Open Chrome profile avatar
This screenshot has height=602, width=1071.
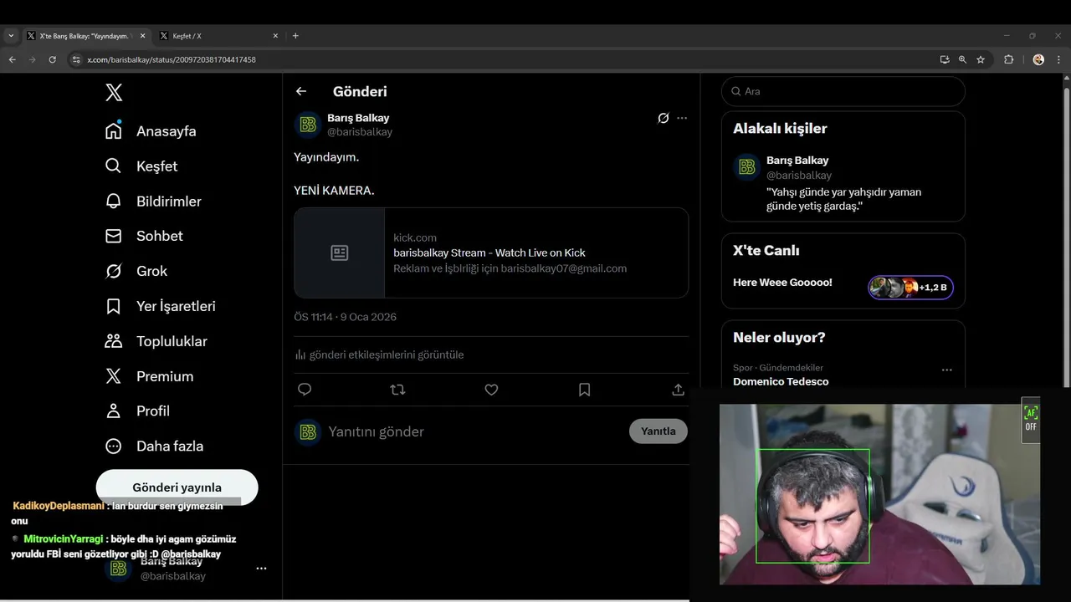pos(1038,59)
